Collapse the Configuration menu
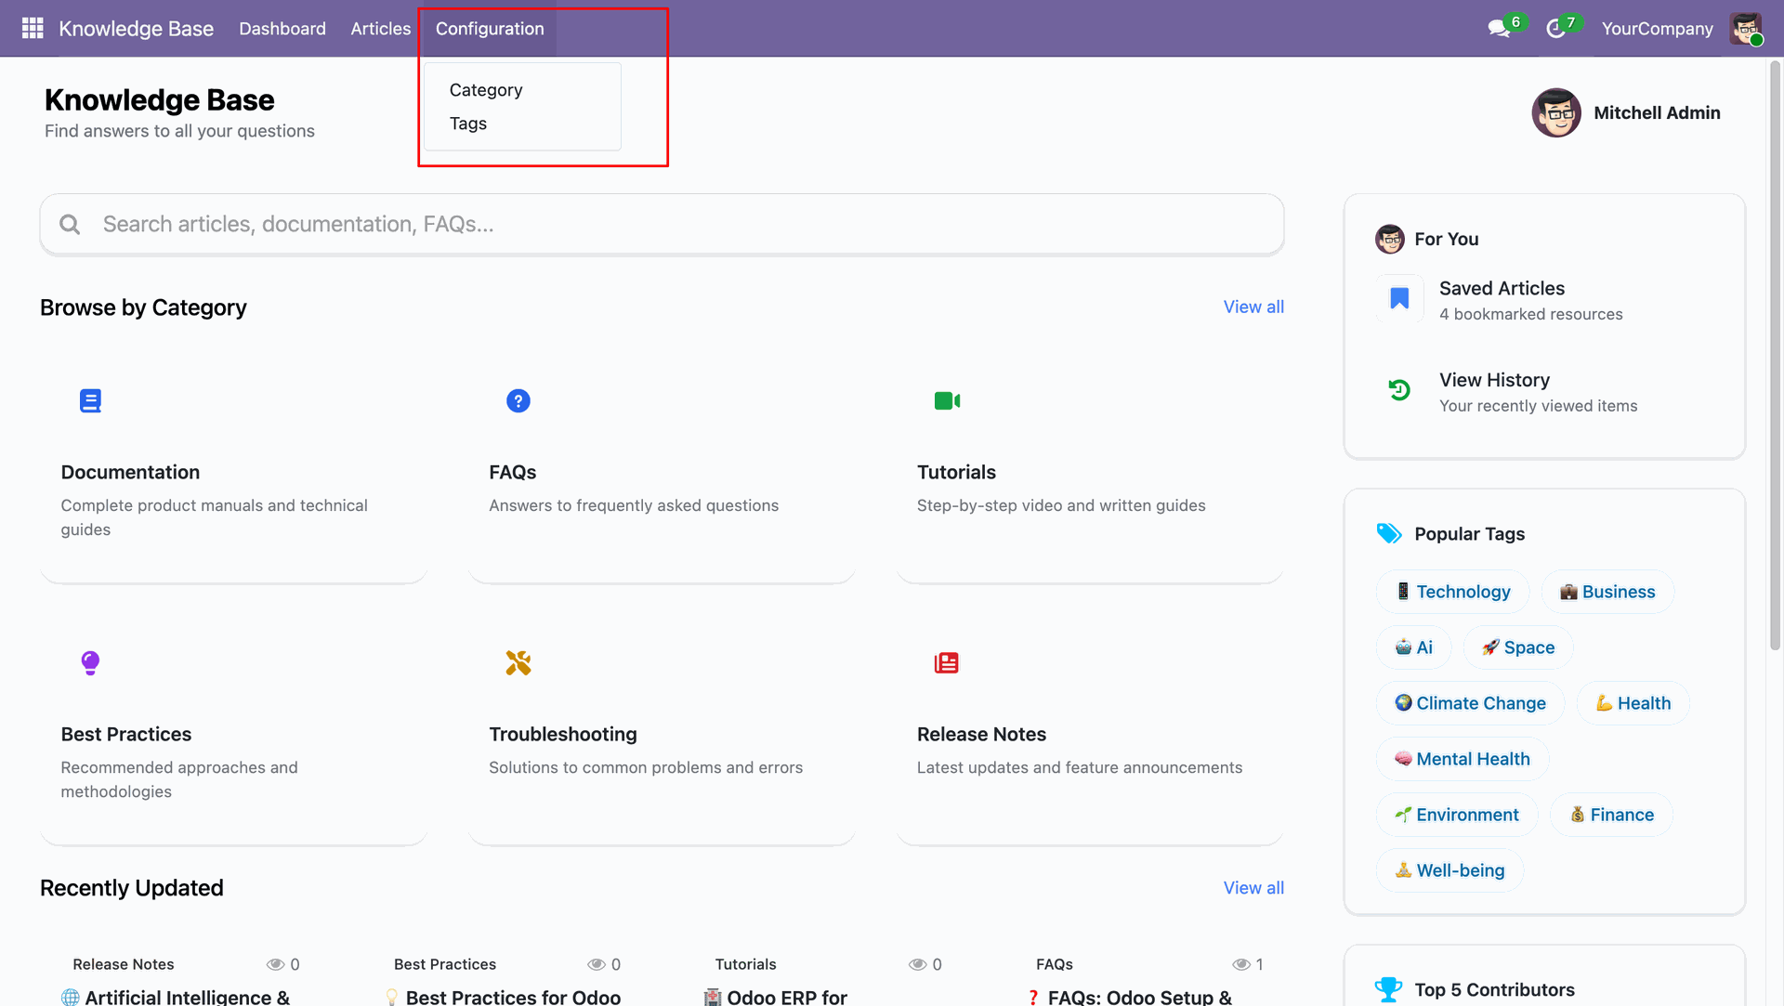 [490, 29]
